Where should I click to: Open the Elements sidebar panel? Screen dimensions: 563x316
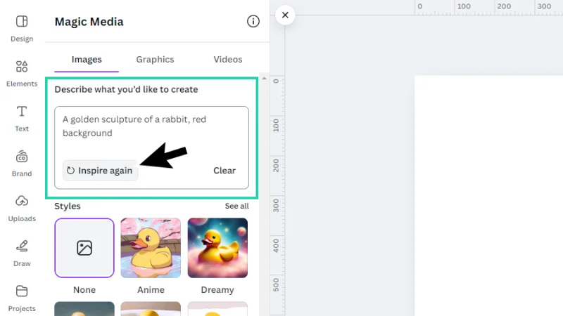(x=22, y=73)
